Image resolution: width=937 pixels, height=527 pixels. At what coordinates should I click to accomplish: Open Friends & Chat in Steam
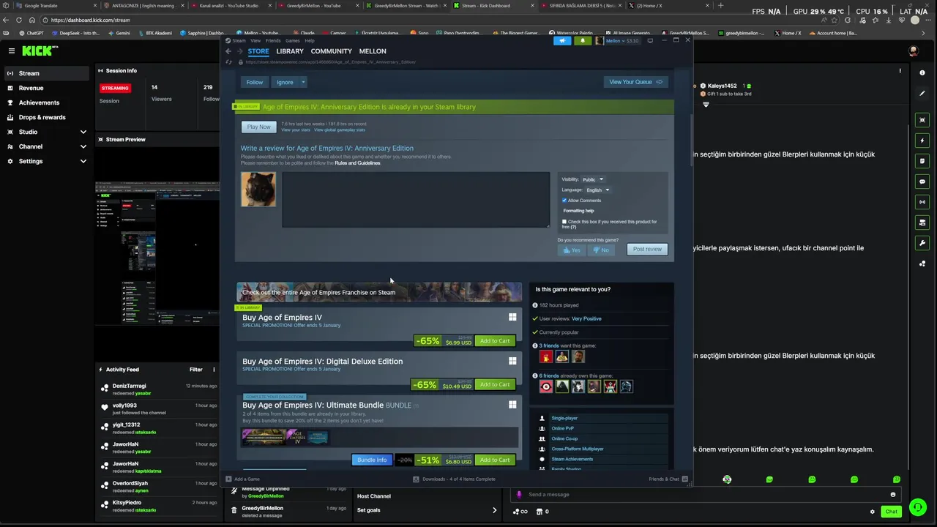tap(668, 479)
